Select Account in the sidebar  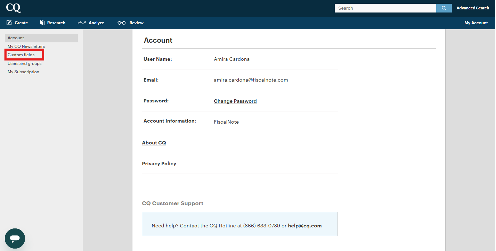pyautogui.click(x=41, y=38)
